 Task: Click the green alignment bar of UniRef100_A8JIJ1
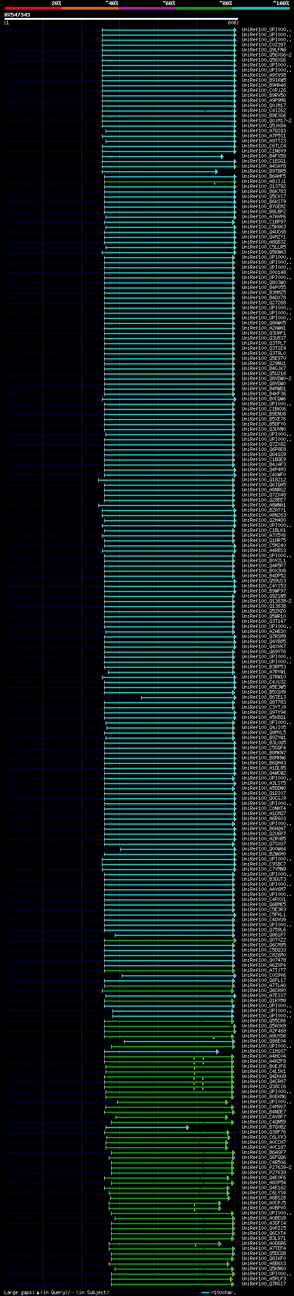point(170,182)
